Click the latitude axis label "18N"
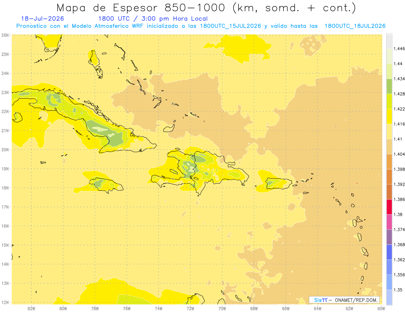Image resolution: width=405 pixels, height=313 pixels. point(5,188)
